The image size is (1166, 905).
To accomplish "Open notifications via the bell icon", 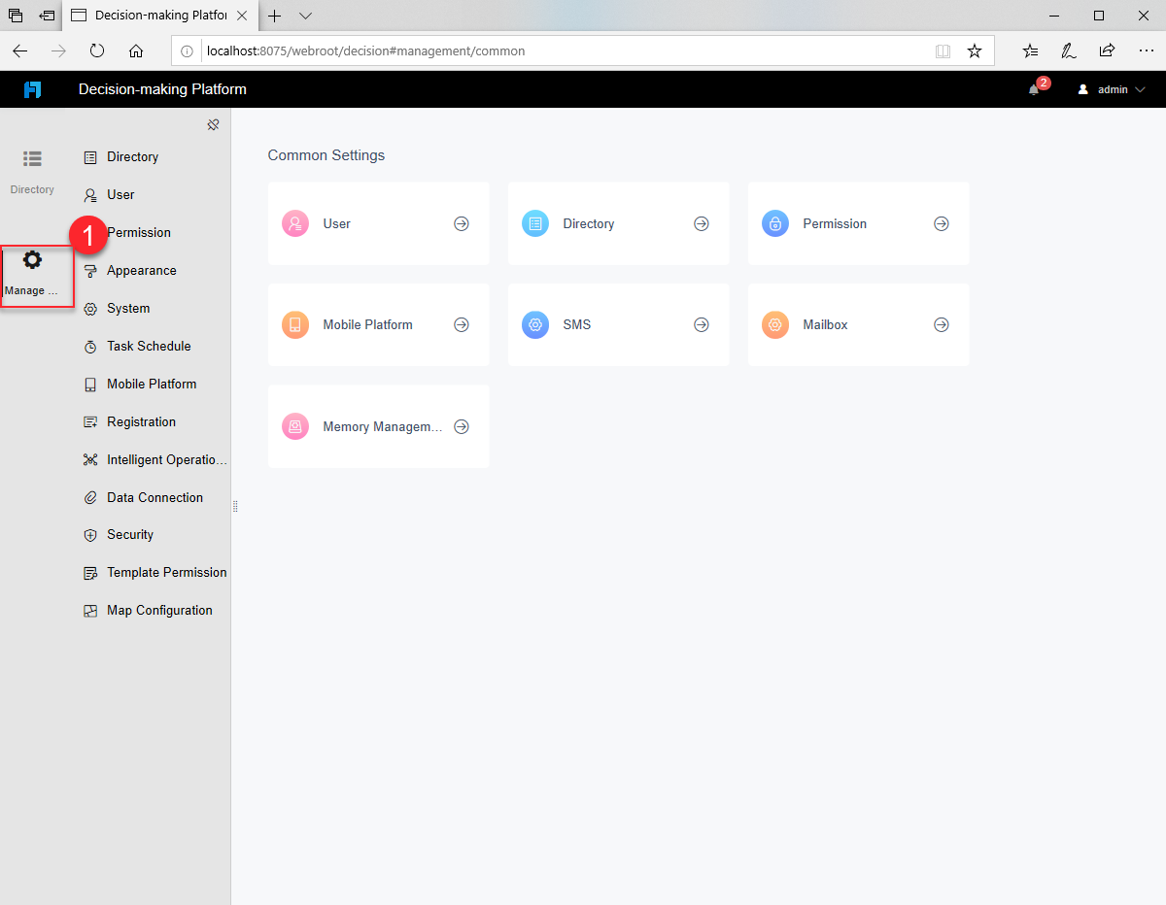I will [x=1033, y=89].
